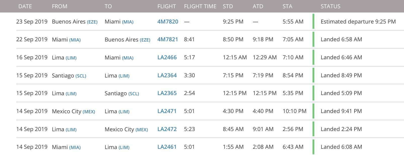Click flight number LA2466

[167, 57]
